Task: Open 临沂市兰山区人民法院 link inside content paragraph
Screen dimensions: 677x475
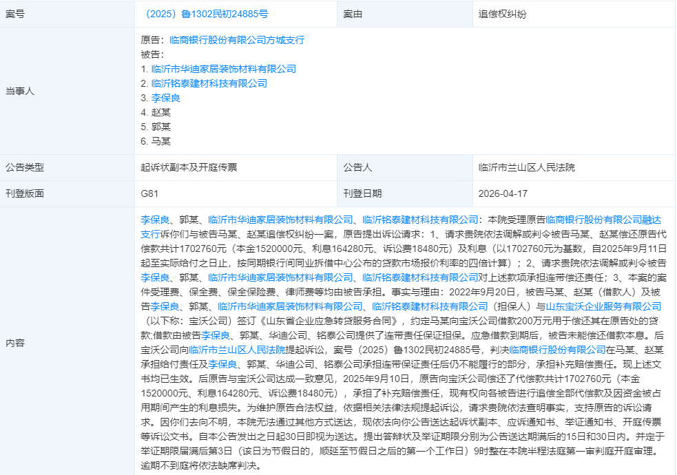Action: [237, 350]
